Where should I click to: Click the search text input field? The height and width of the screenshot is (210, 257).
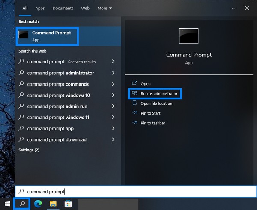coord(136,191)
